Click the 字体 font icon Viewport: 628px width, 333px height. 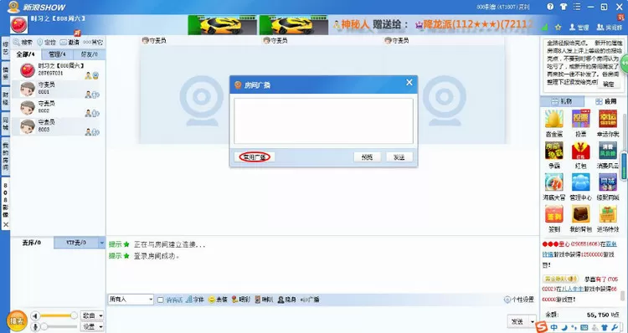(x=195, y=300)
